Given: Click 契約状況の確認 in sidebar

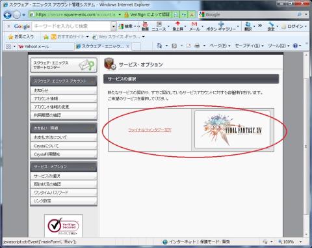Looking at the screenshot, I should point(64,184).
